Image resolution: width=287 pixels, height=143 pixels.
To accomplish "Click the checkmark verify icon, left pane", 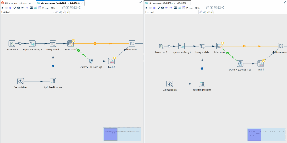I will tap(15, 8).
